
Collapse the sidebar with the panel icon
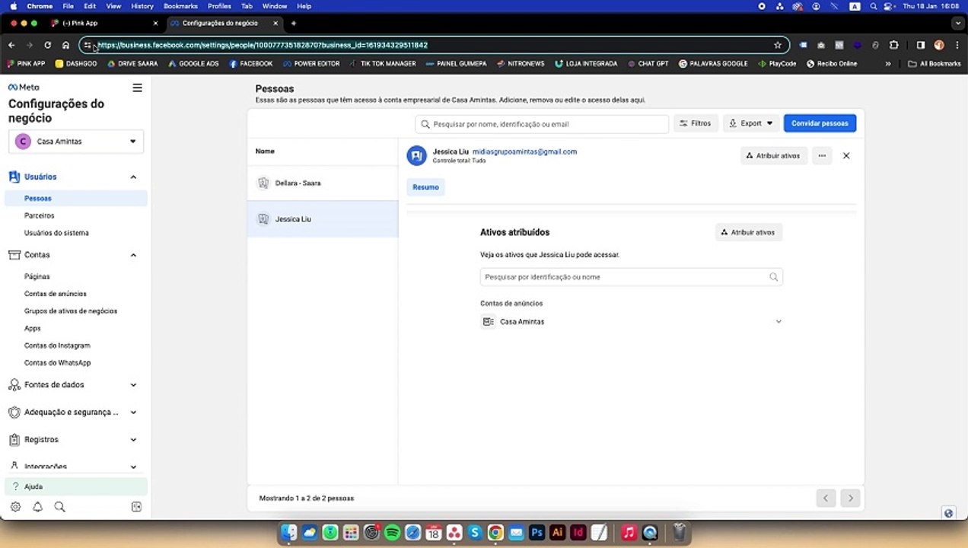137,507
